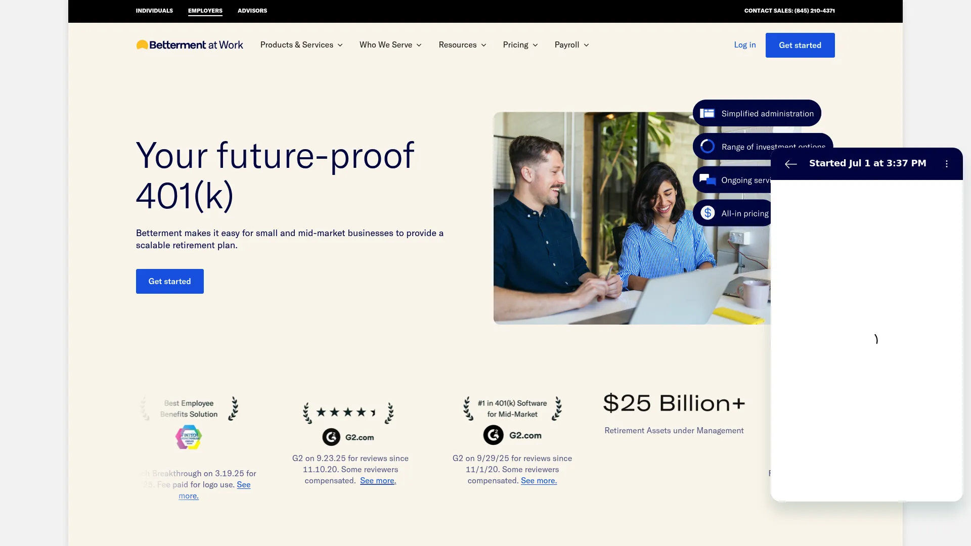This screenshot has width=971, height=546.
Task: Click the Simplified administration icon
Action: (x=707, y=113)
